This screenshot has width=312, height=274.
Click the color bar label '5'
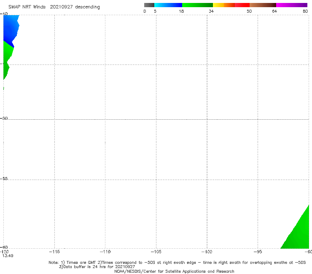155,11
